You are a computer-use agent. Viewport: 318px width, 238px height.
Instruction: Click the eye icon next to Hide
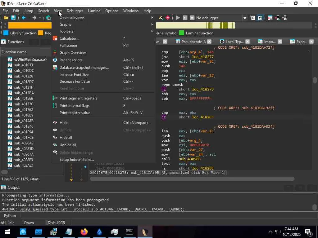point(55,123)
